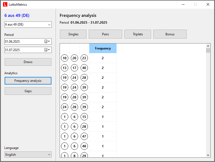Select ball 24 in the 24-28-39 row
Screen dimensions: 215x162
pyautogui.click(x=64, y=107)
